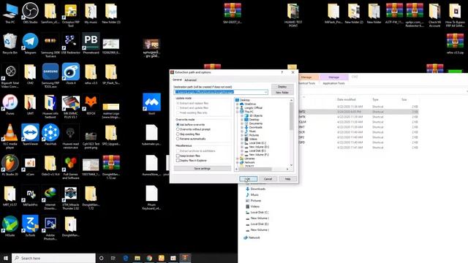
Task: Select the Recycle Bin icon
Action: tap(10, 42)
